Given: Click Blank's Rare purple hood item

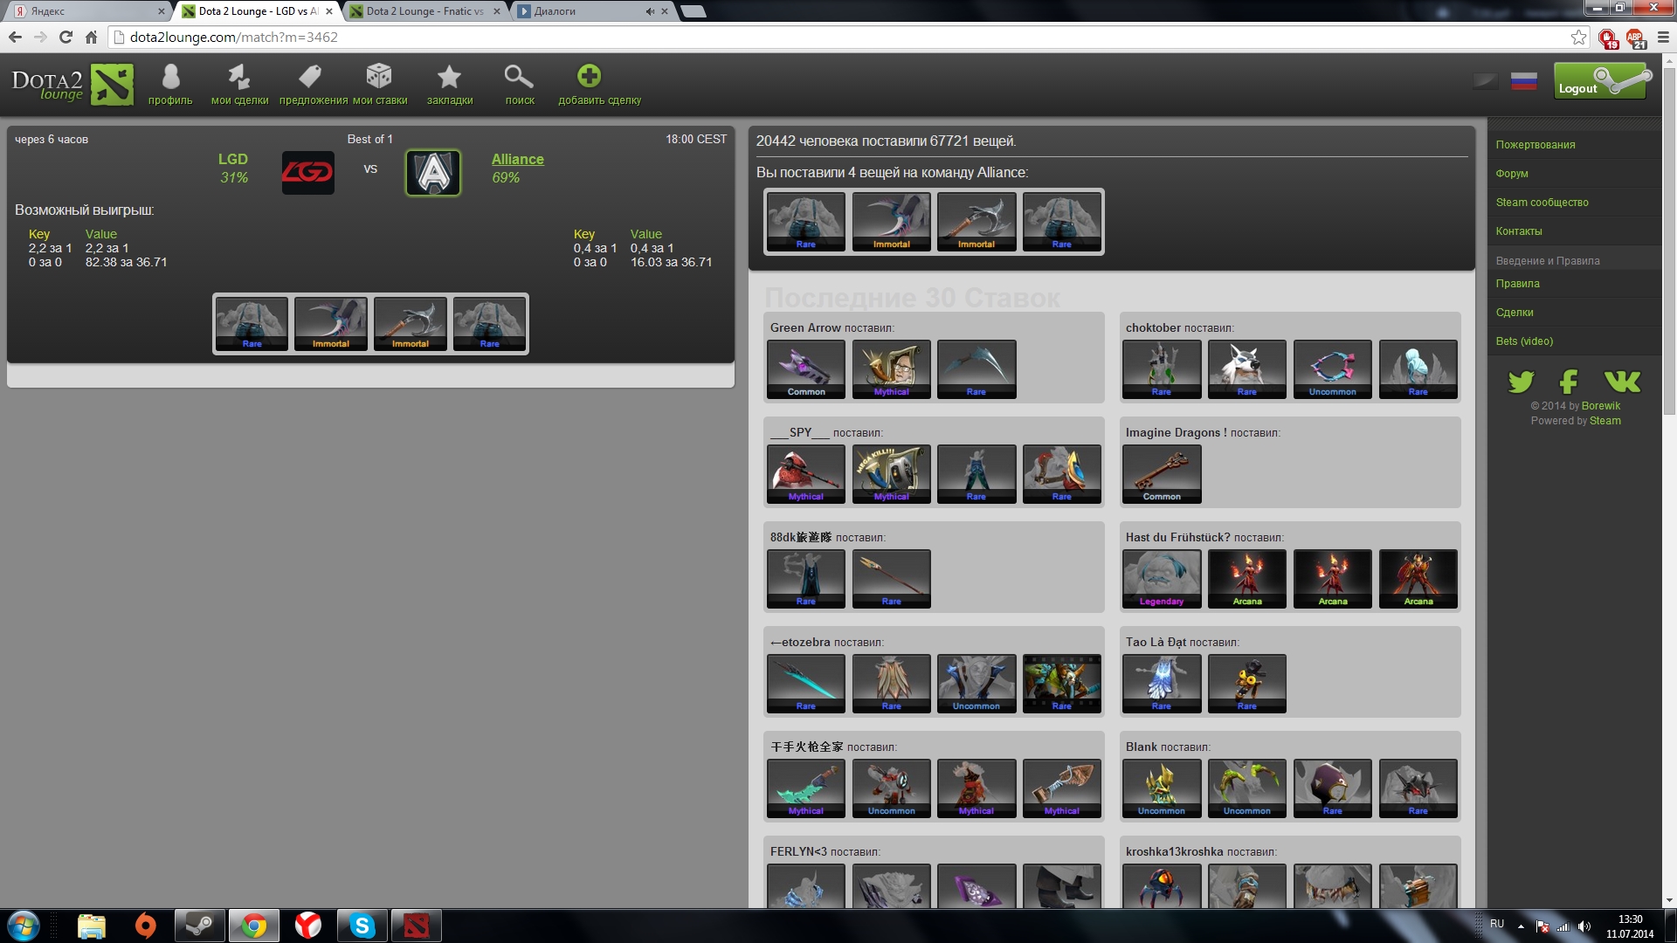Looking at the screenshot, I should click(x=1333, y=788).
